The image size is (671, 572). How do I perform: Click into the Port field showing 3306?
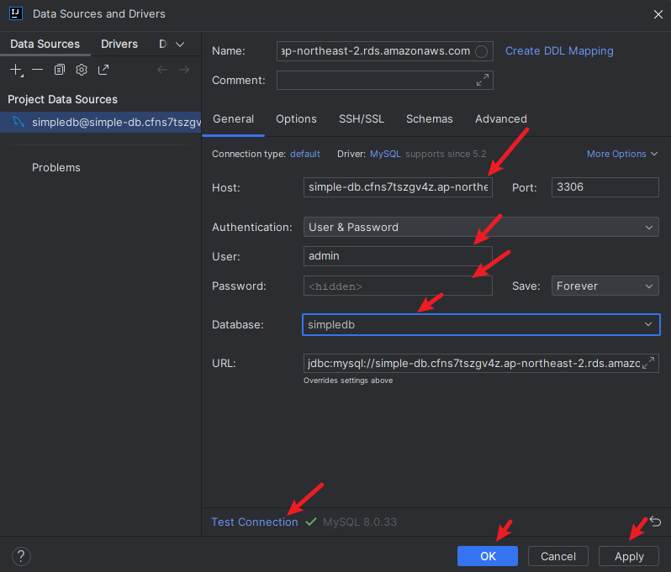point(605,187)
